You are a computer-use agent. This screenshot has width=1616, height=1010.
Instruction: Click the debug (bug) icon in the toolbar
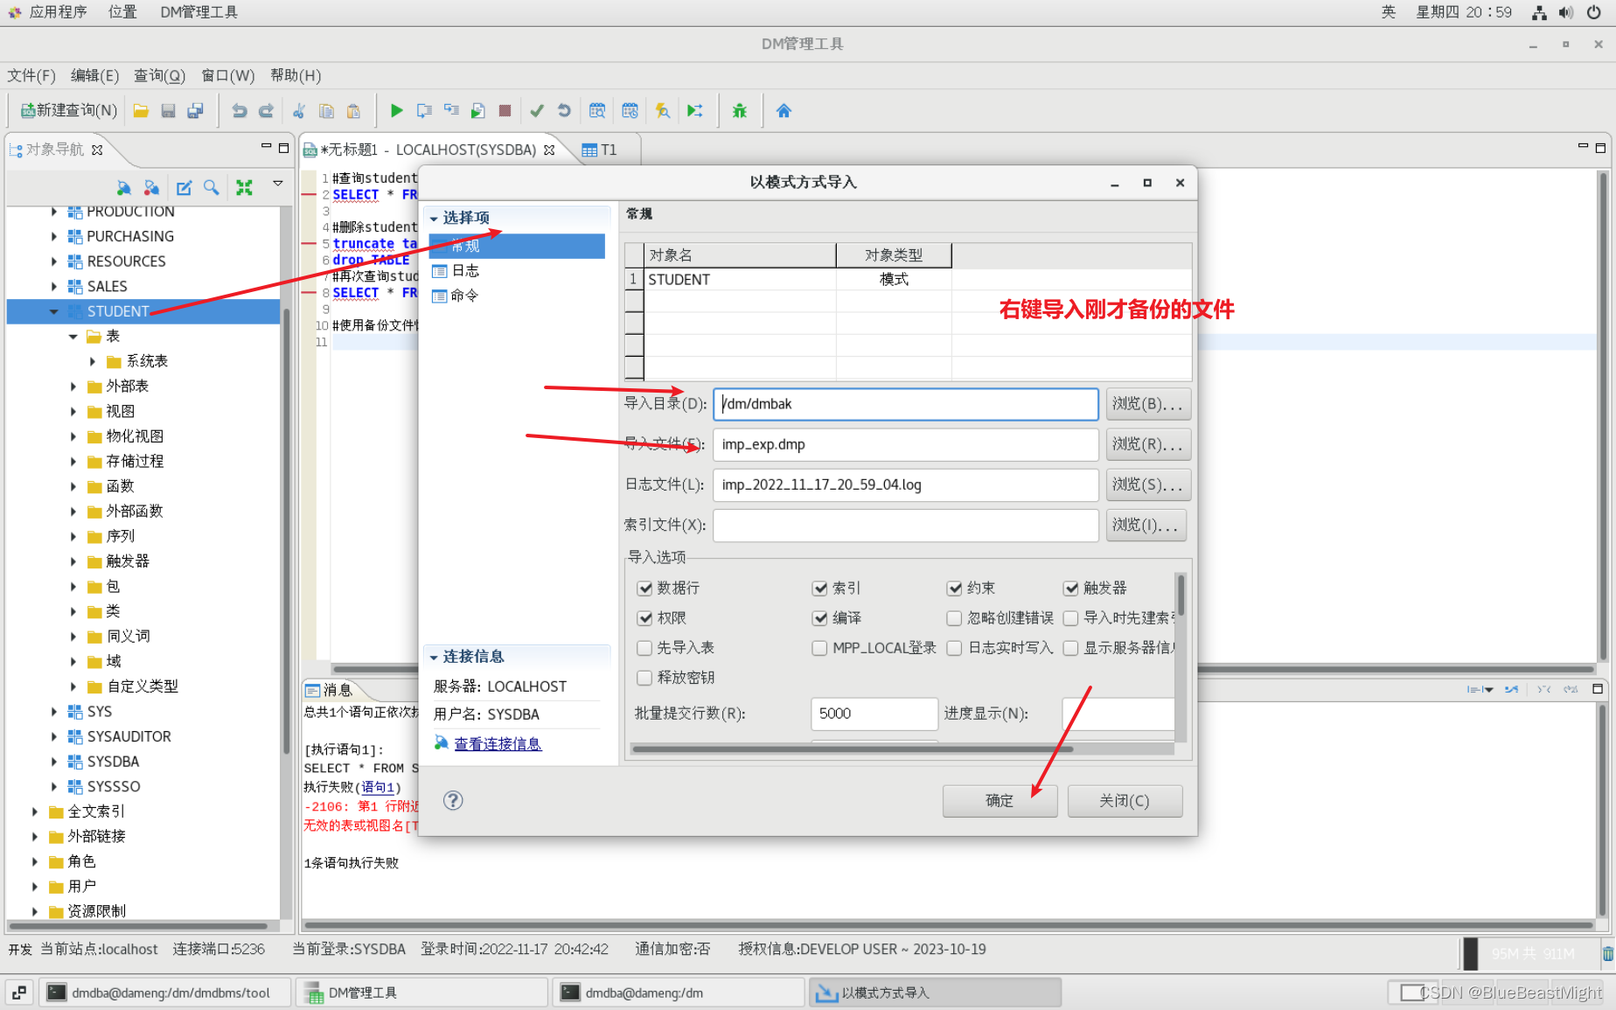point(739,110)
